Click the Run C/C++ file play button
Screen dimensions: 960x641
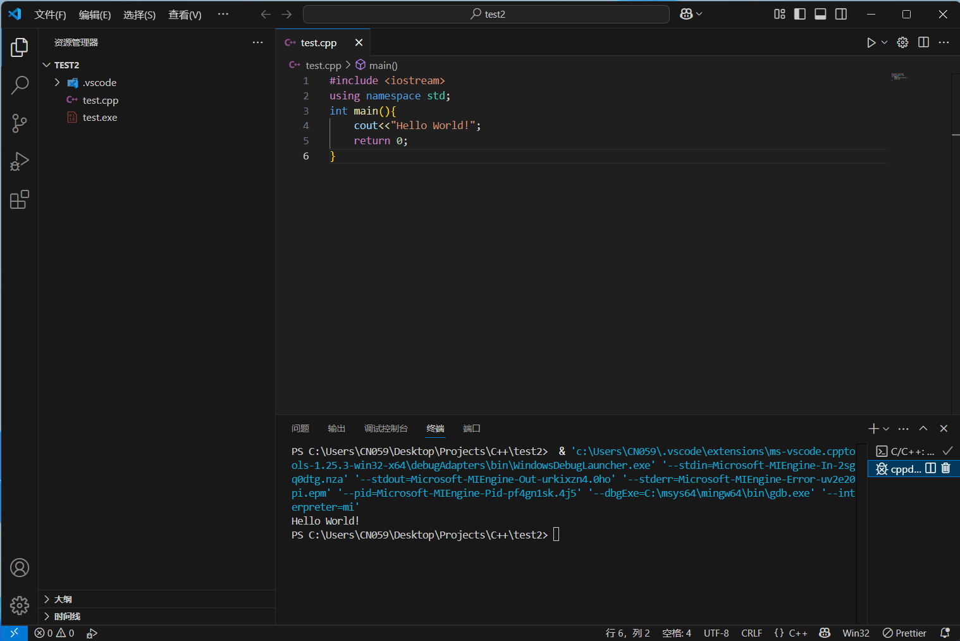coord(871,42)
